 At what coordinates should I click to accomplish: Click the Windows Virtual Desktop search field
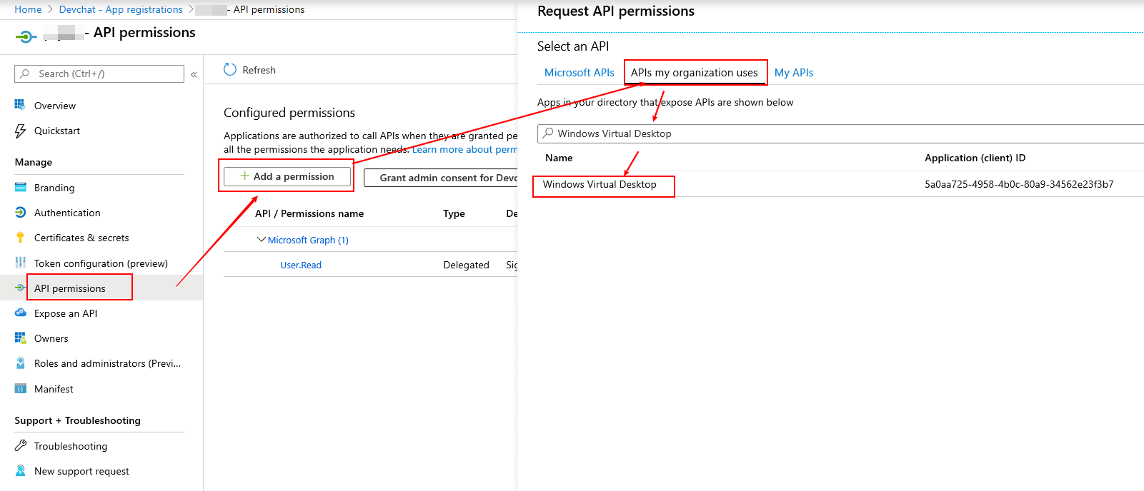click(x=840, y=133)
